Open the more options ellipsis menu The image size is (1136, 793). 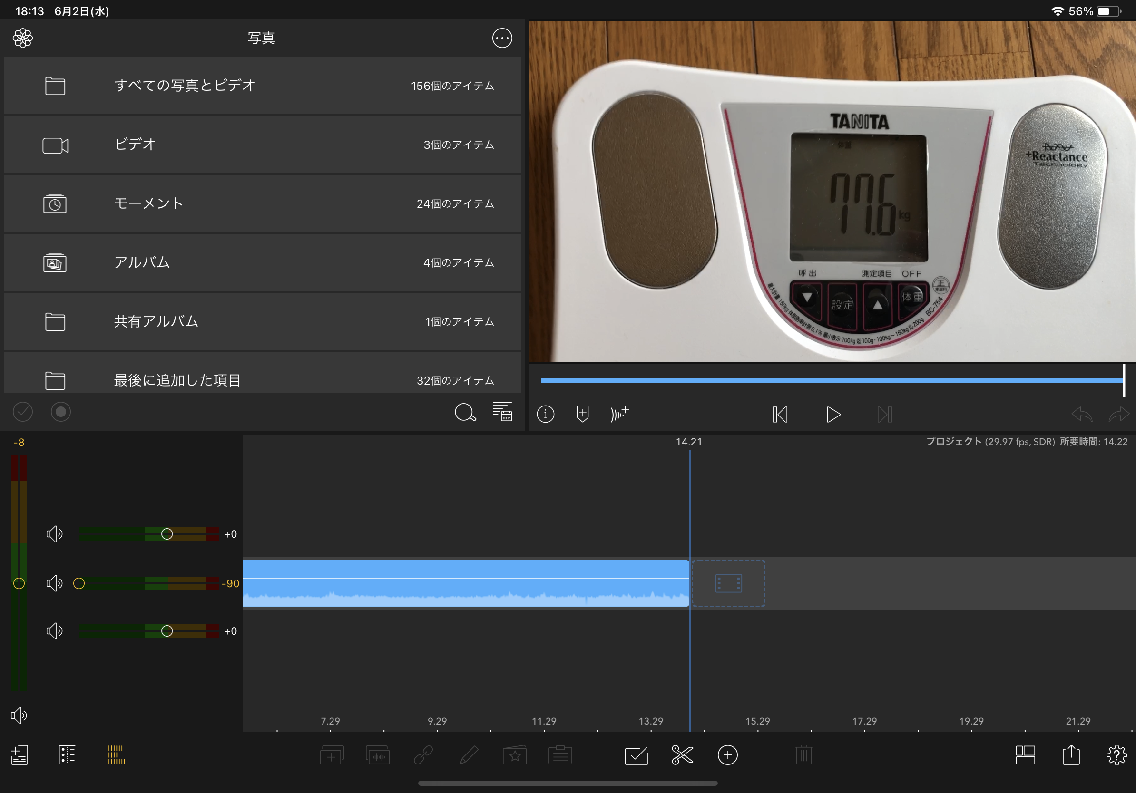(x=502, y=38)
